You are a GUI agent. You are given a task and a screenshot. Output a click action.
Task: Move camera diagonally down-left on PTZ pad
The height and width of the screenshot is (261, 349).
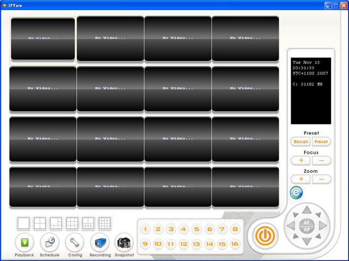point(296,236)
